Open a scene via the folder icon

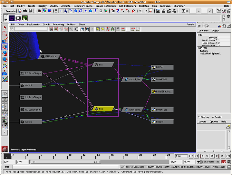tap(25, 11)
